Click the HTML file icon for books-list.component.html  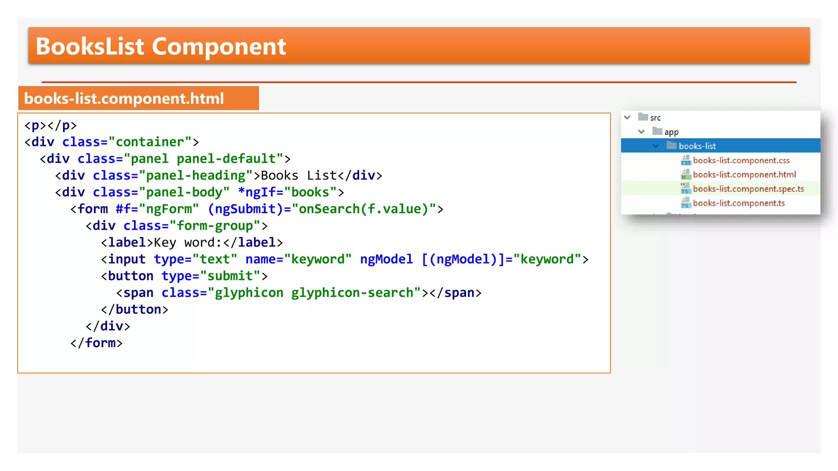click(x=686, y=175)
